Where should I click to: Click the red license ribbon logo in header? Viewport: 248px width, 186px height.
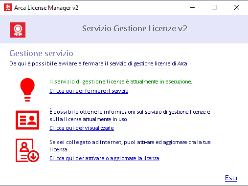click(18, 30)
